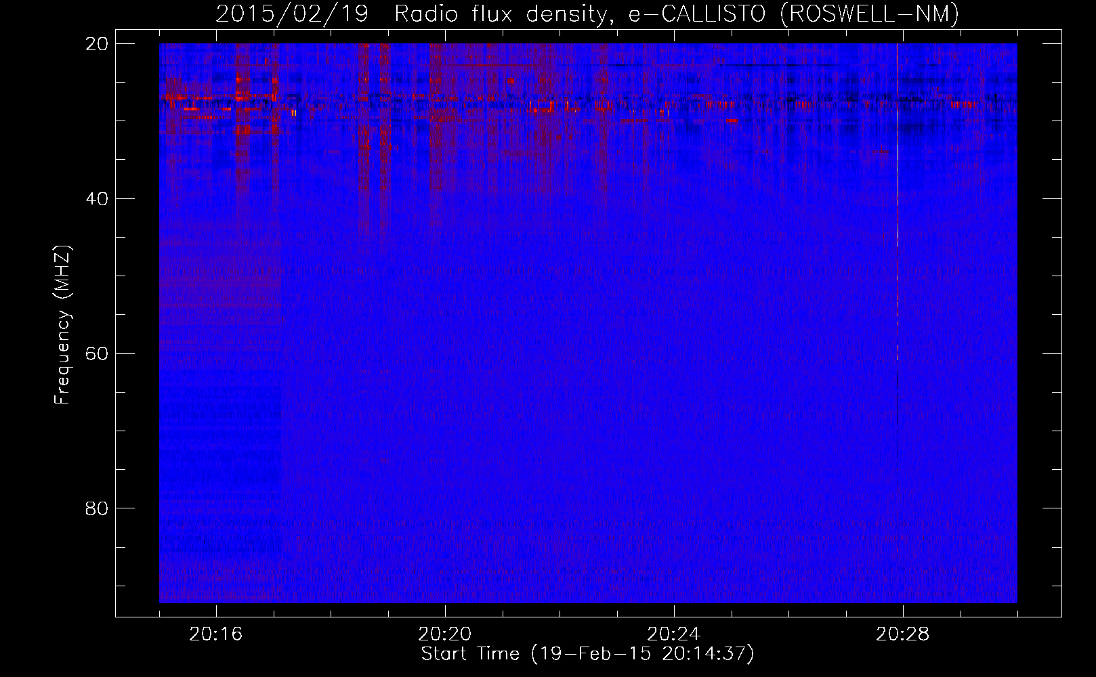Click the 80 frequency tick label

point(97,508)
